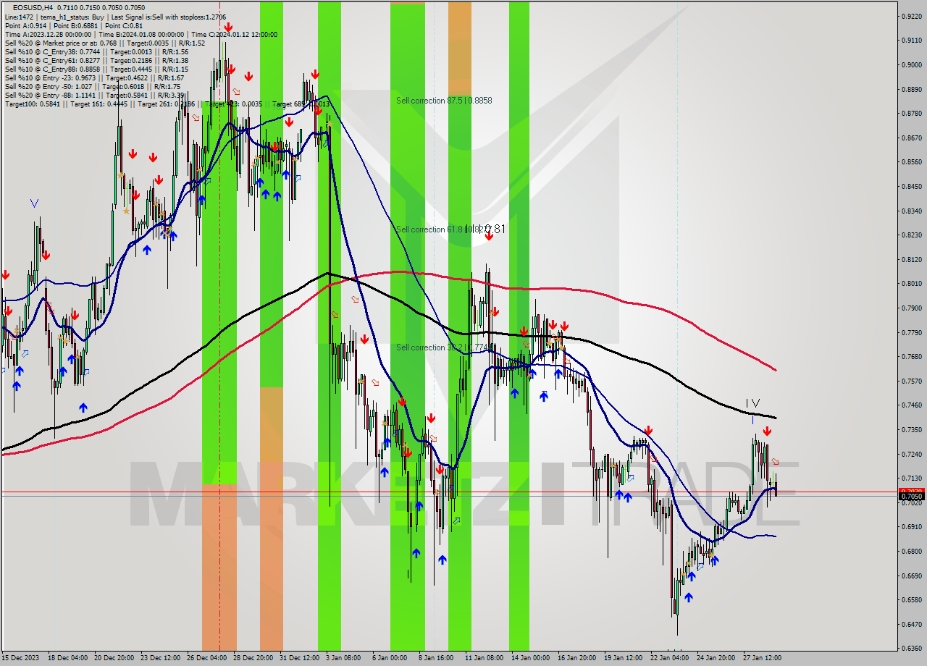927x666 pixels.
Task: Click the '3 Jan 08:00' time axis label
Action: [x=343, y=658]
